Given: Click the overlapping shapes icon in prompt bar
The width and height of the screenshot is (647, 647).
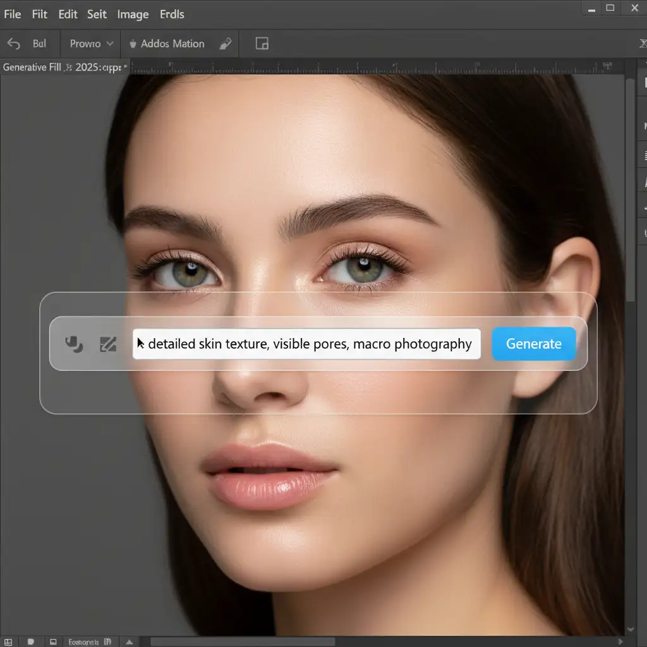Looking at the screenshot, I should (74, 344).
